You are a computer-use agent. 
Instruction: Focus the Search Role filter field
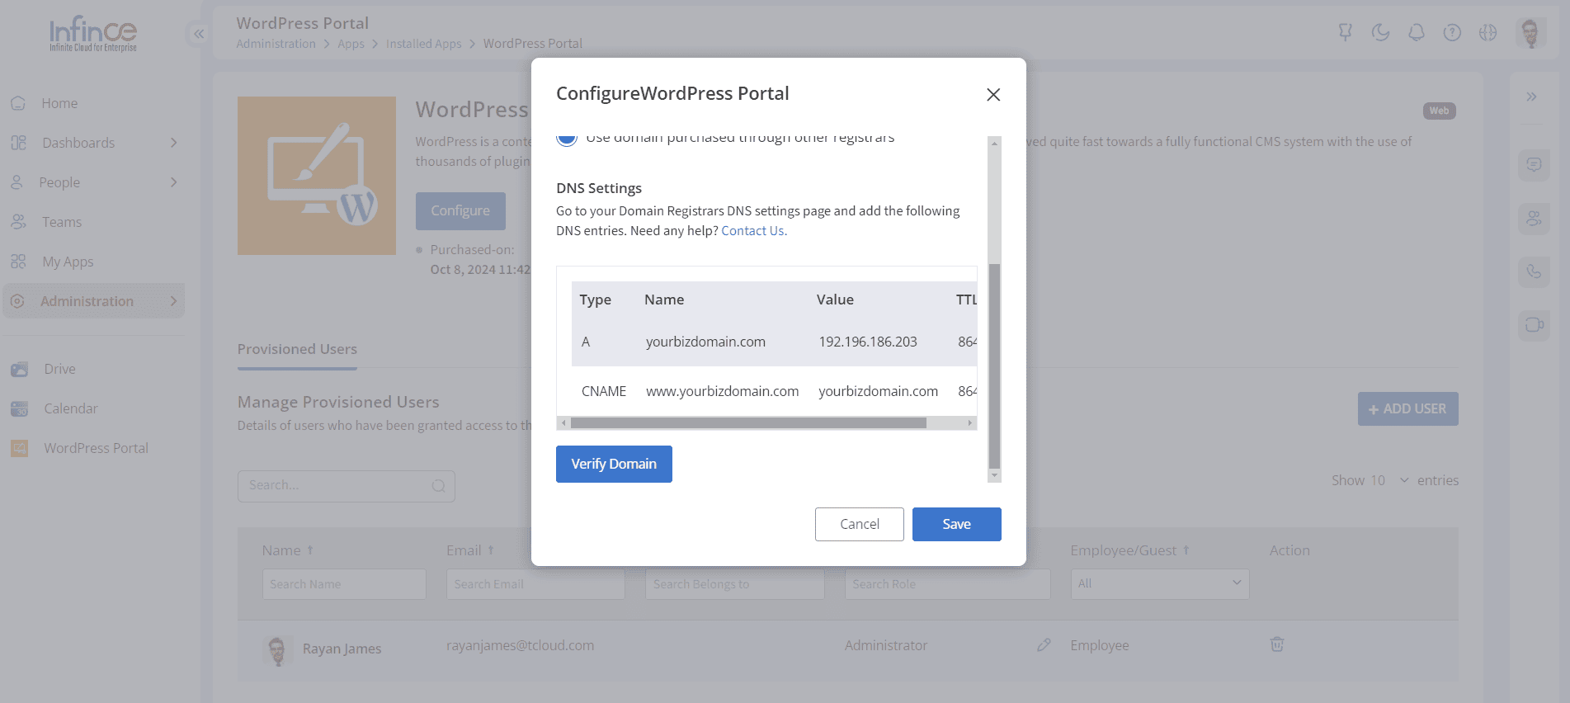pyautogui.click(x=948, y=584)
